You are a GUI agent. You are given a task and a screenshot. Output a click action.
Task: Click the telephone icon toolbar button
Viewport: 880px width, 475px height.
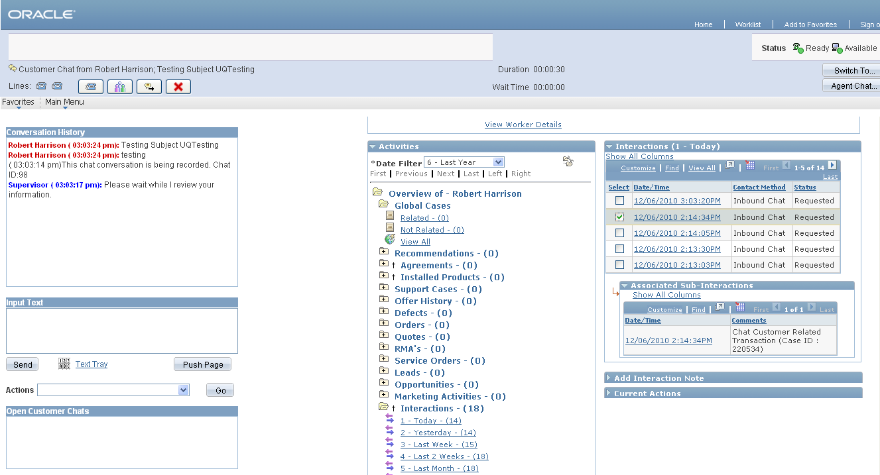91,87
